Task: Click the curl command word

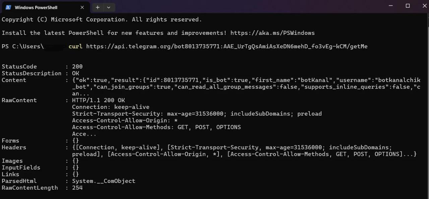Action: (75, 46)
